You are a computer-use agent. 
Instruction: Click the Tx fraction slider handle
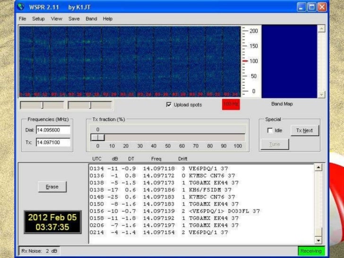click(x=98, y=137)
